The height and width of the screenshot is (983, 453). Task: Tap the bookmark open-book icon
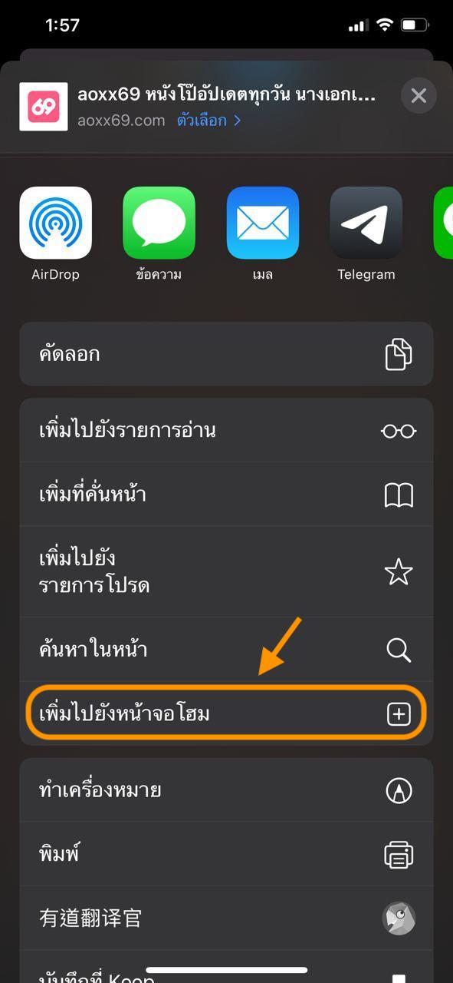(x=399, y=495)
